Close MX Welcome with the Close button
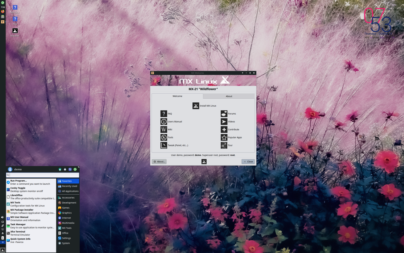Screen dimensions: 404x253 [x=248, y=161]
